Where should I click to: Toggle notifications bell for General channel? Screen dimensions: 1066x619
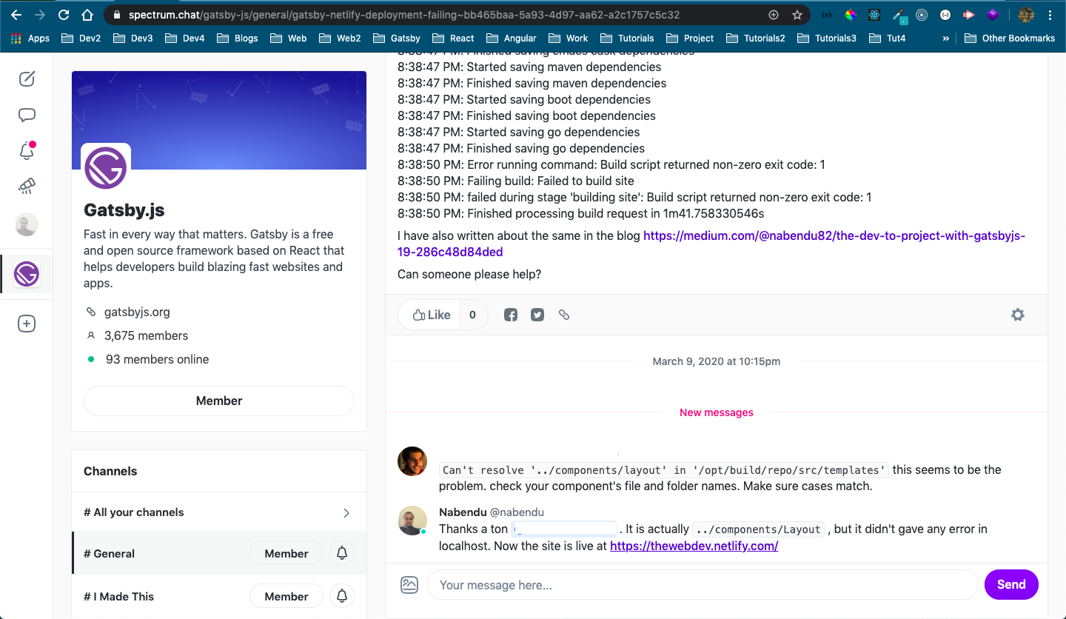[x=342, y=553]
